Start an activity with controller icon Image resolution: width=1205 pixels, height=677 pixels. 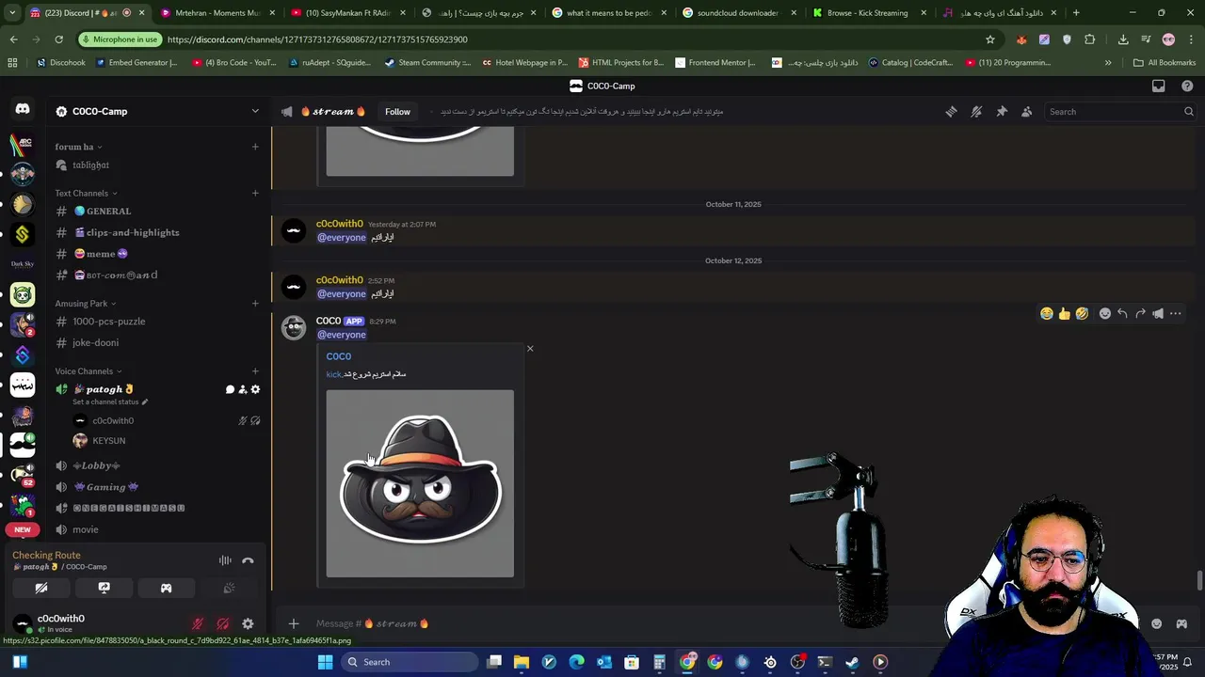[x=166, y=588]
